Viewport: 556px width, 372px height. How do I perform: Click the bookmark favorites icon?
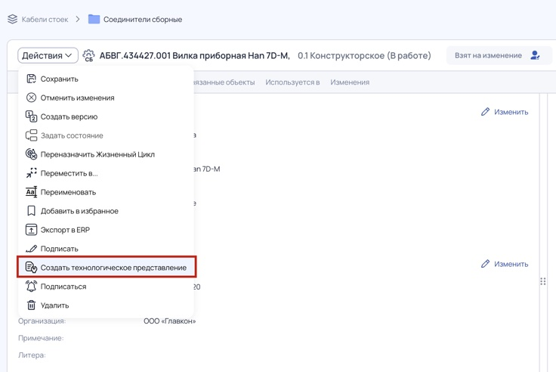point(31,211)
